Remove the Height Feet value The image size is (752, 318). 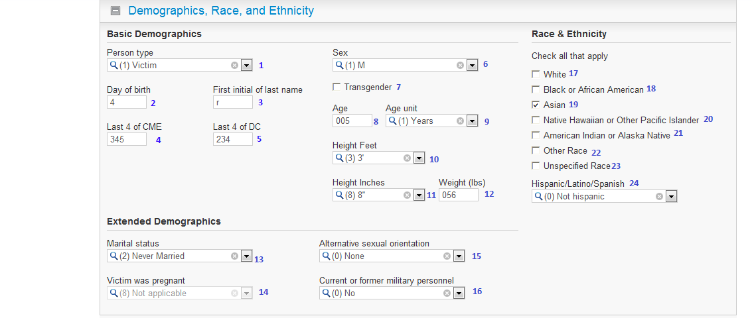[x=407, y=158]
